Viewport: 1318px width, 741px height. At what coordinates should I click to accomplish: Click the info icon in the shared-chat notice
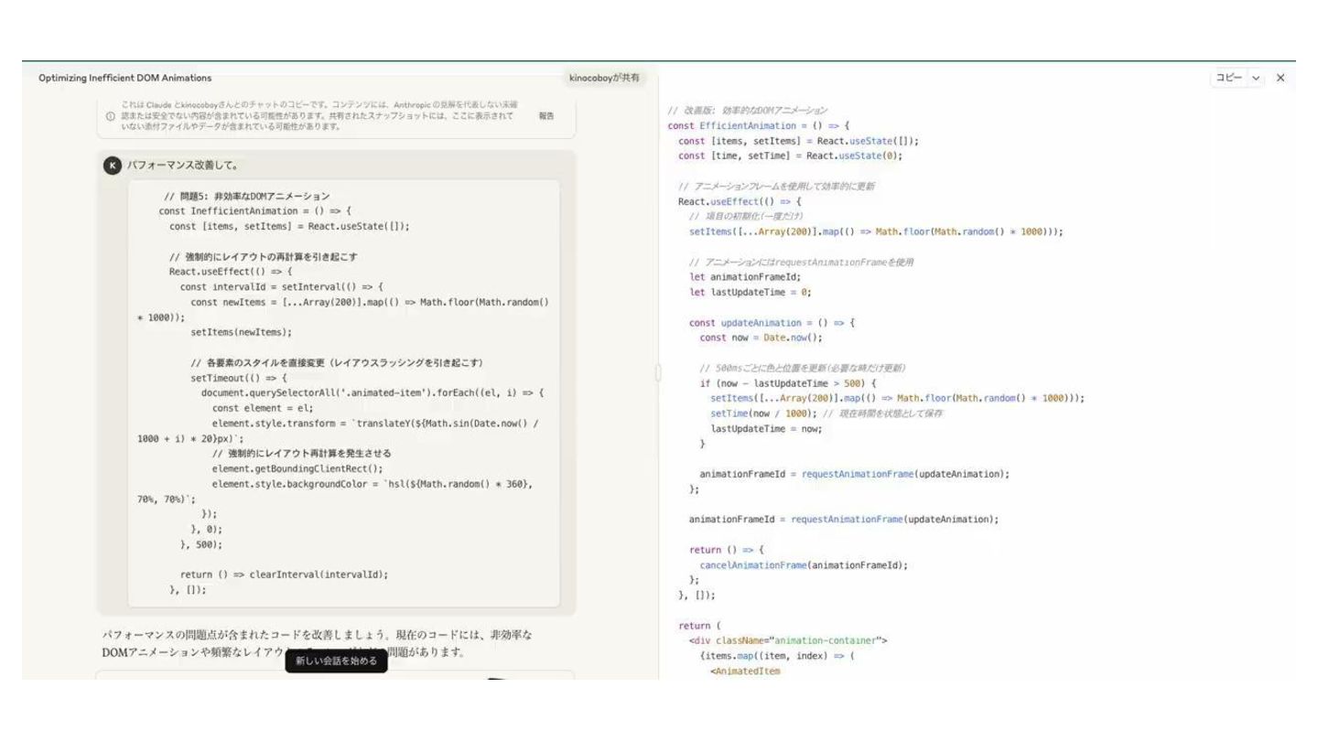click(x=111, y=116)
